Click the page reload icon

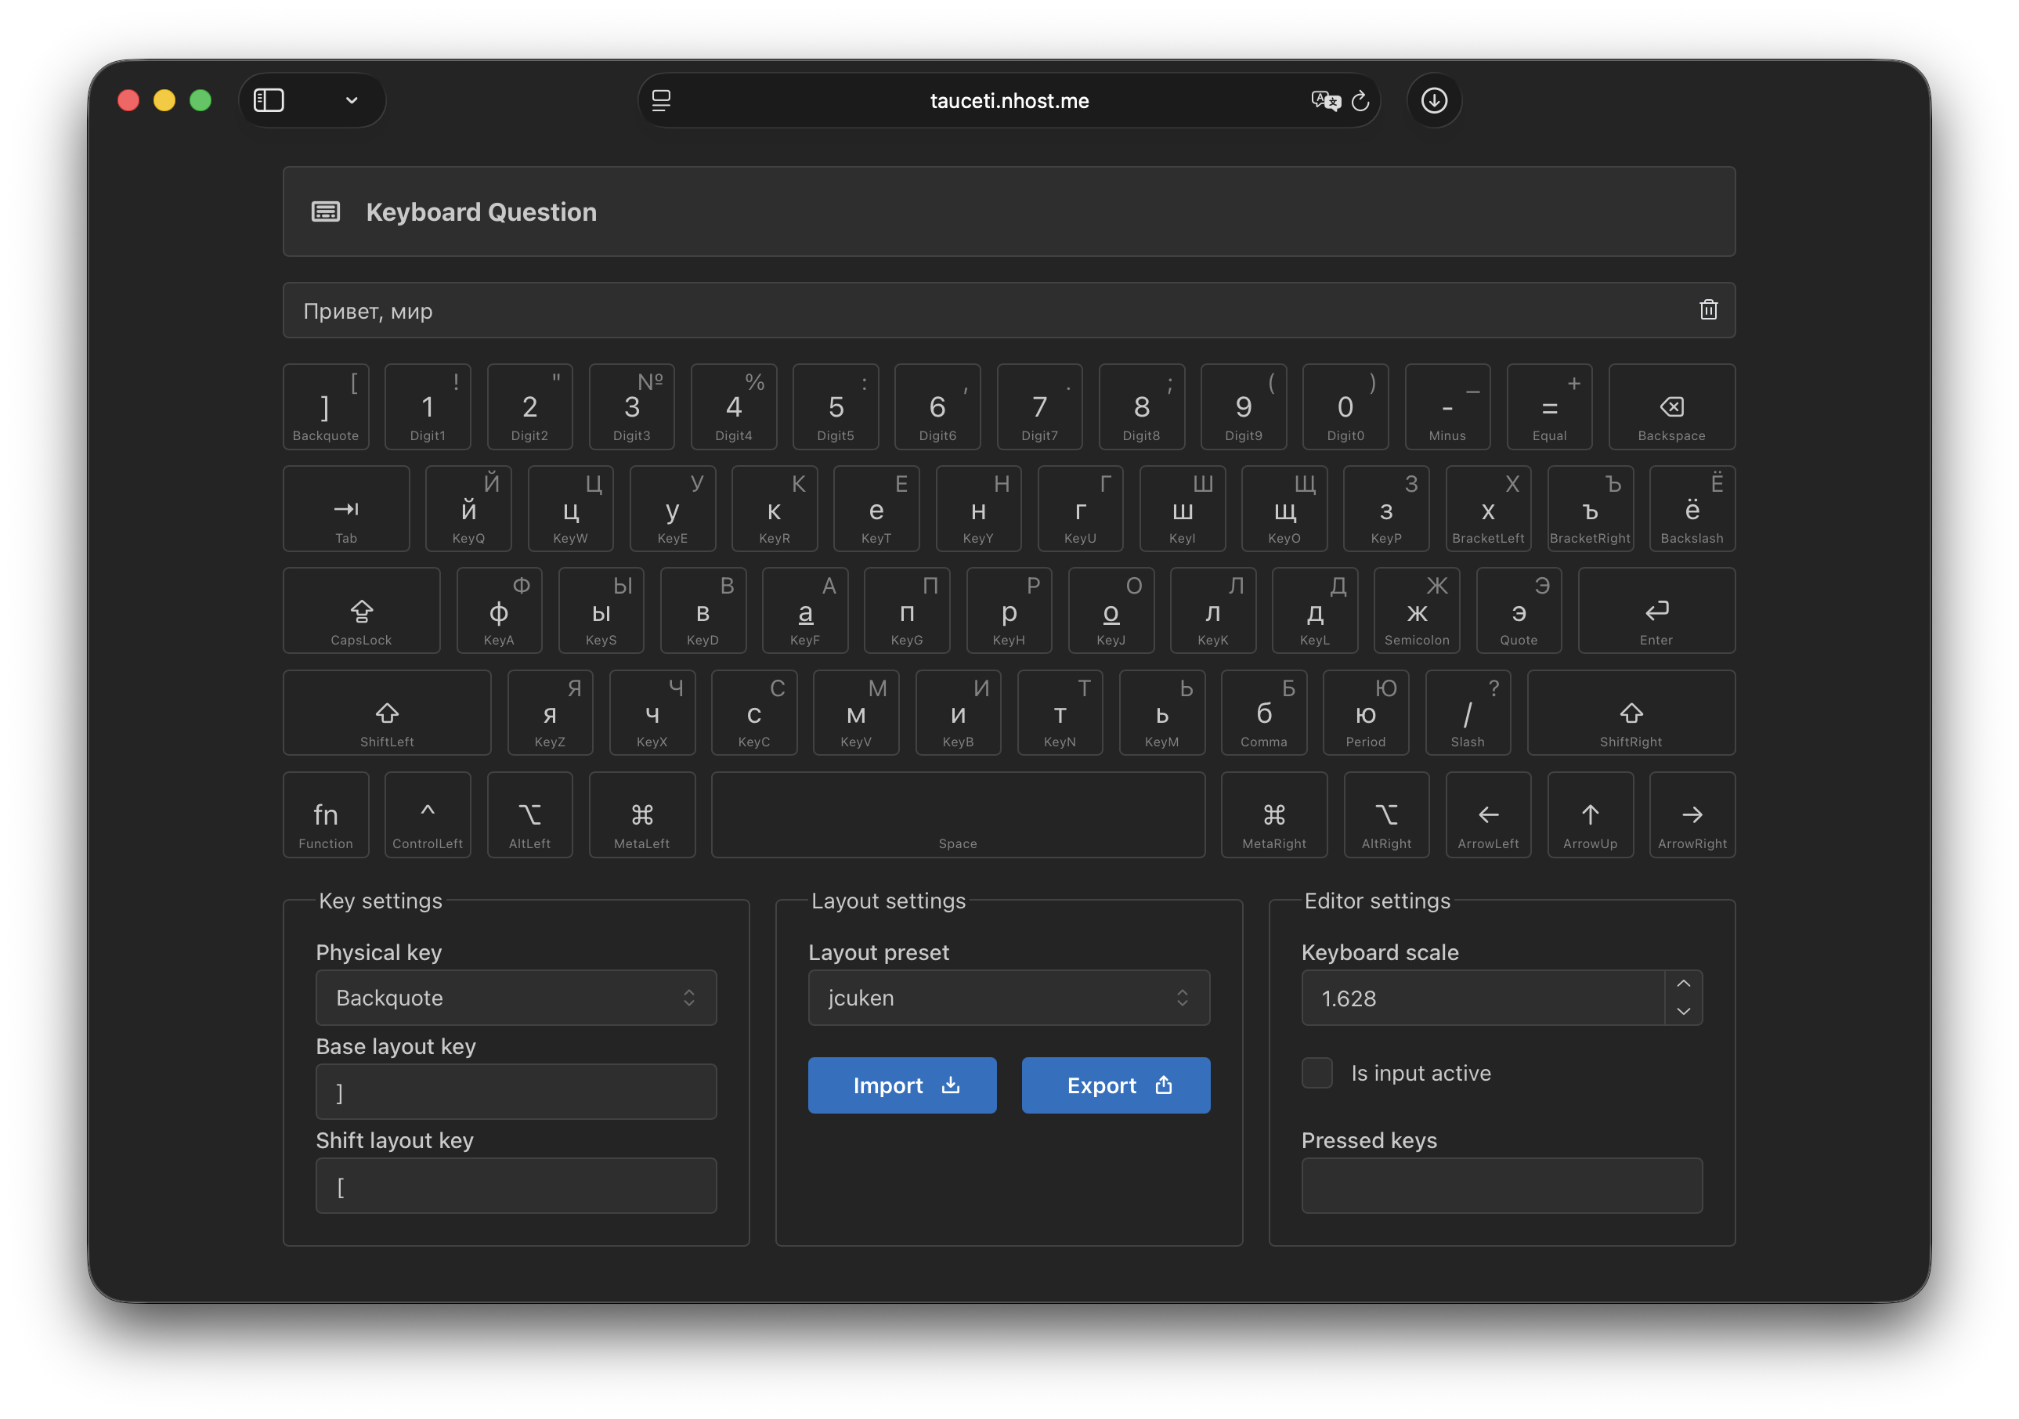tap(1360, 101)
